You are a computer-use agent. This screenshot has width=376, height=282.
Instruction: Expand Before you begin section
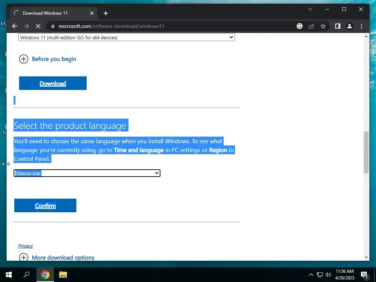[47, 59]
